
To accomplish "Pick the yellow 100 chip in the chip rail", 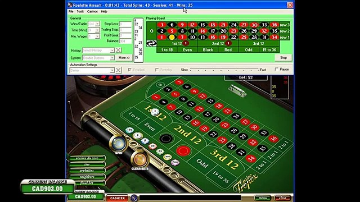I will 168,157.
